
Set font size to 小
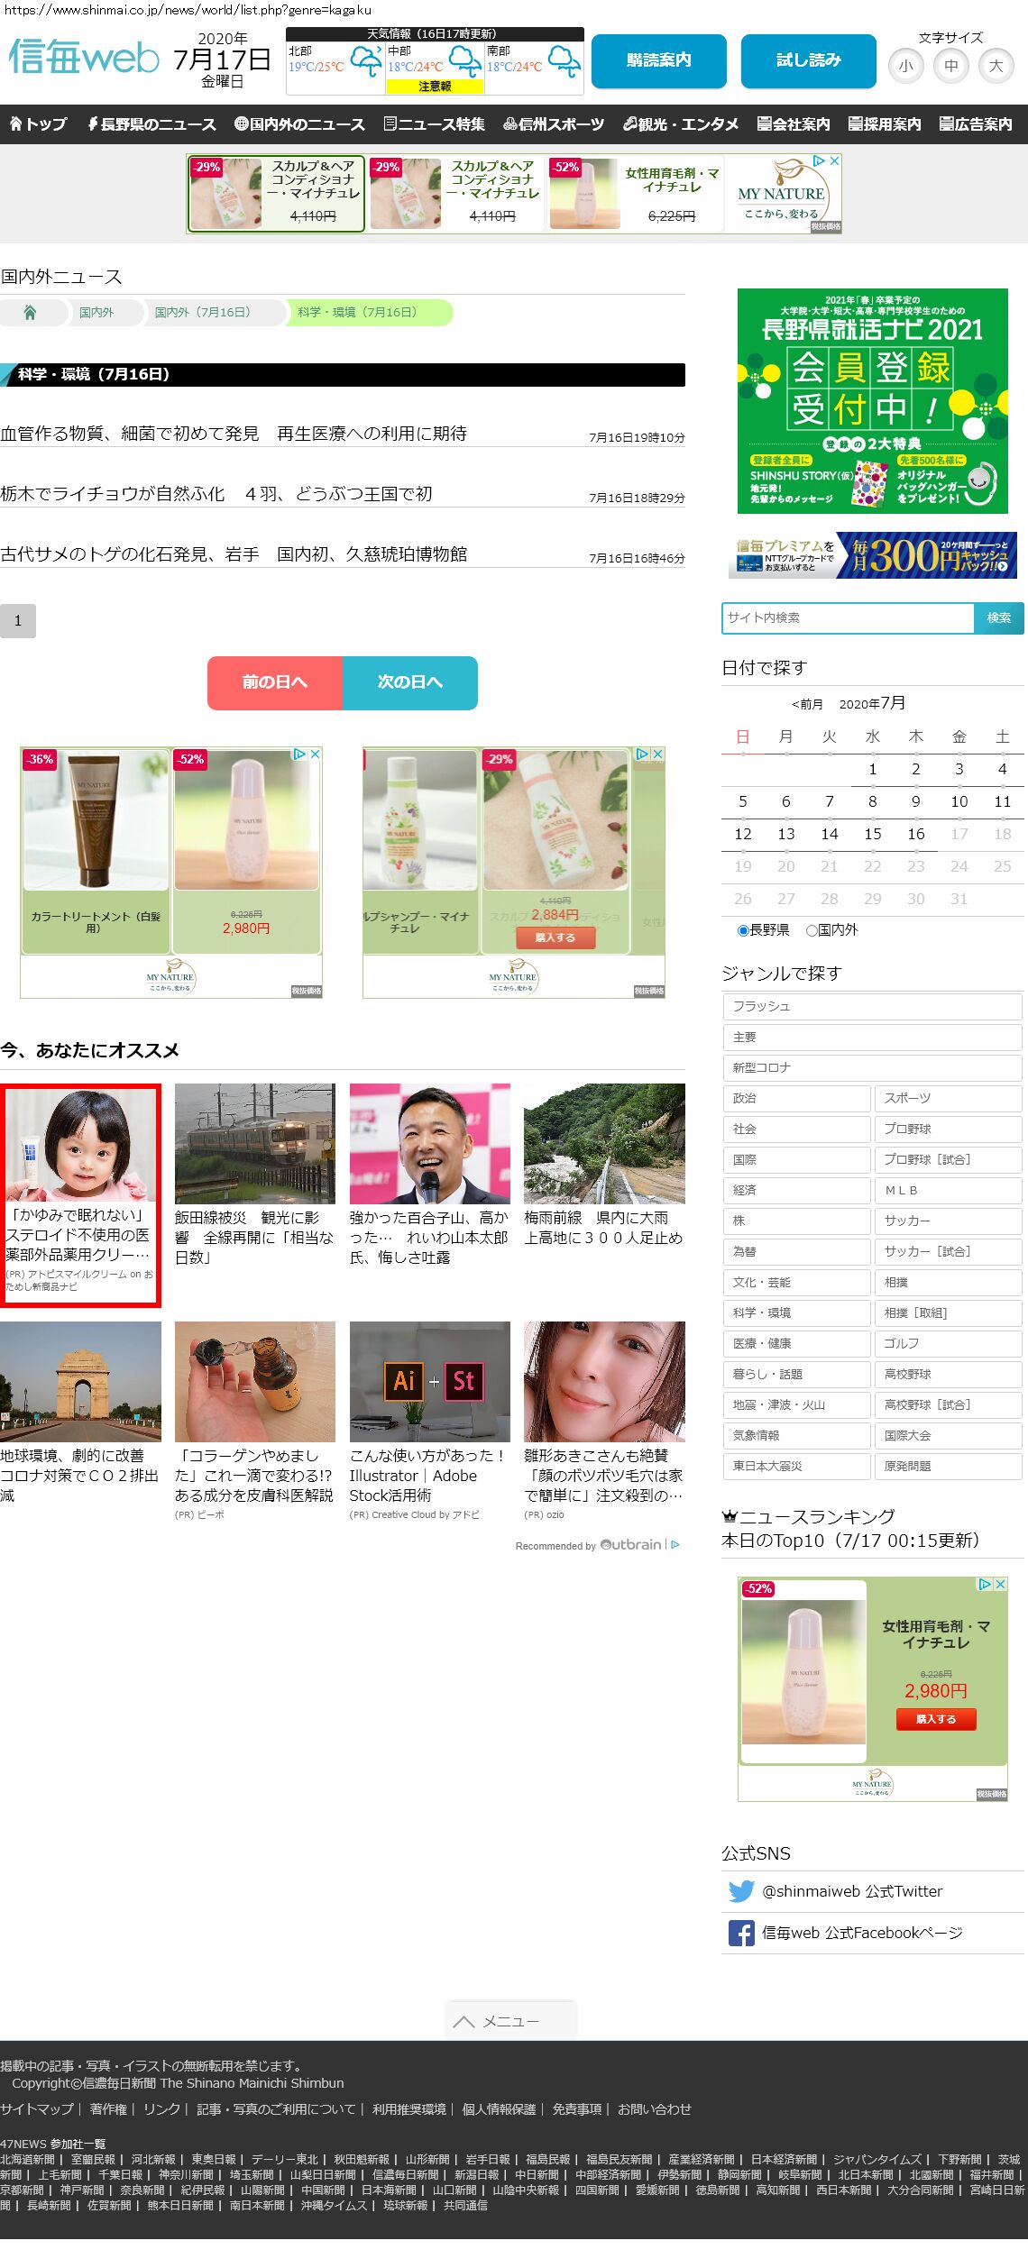click(x=905, y=66)
